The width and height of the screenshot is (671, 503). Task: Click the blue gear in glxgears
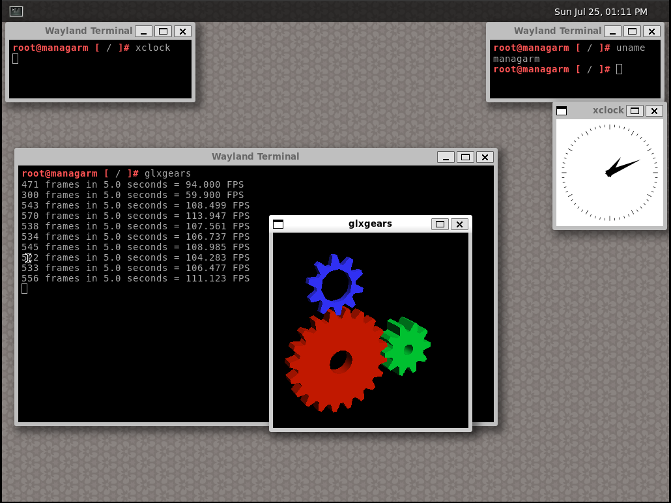[x=335, y=284]
